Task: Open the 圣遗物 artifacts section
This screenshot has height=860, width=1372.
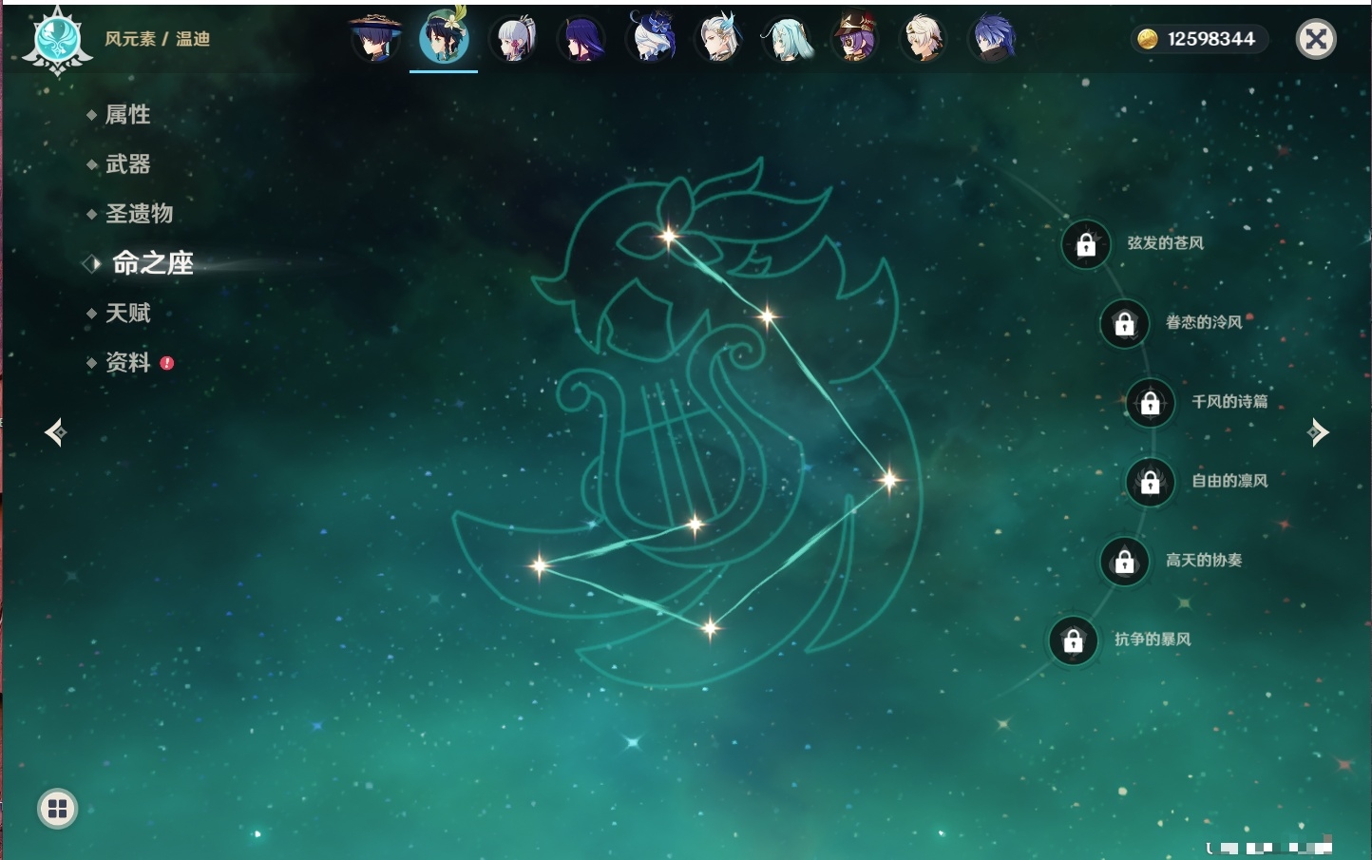Action: tap(139, 214)
